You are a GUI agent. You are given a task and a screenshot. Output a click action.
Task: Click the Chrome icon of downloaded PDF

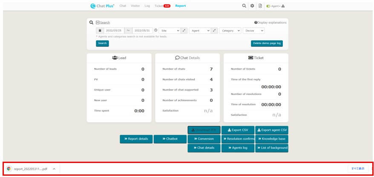pos(9,169)
